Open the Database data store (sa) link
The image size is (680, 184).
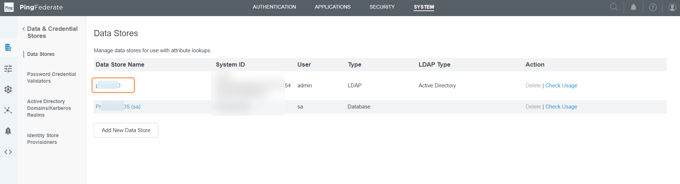[118, 107]
